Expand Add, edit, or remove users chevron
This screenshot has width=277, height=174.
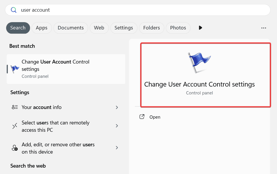(x=117, y=147)
